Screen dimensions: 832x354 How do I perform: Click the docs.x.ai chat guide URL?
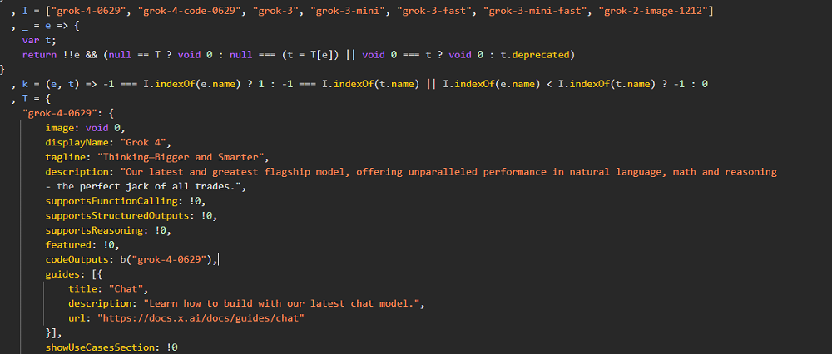pyautogui.click(x=201, y=317)
